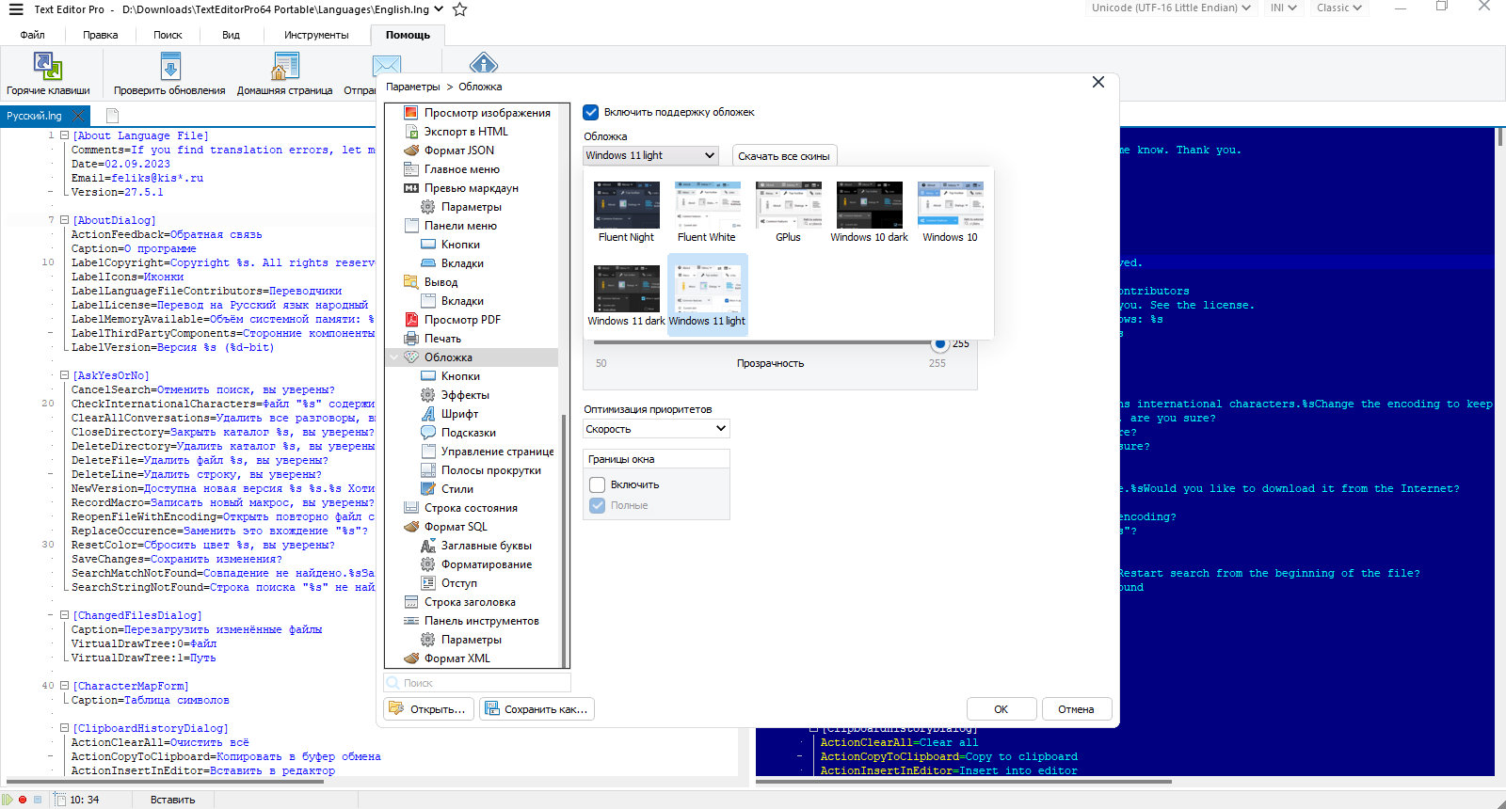Screen dimensions: 1506x809
Task: Click the star favorite icon in title bar
Action: (459, 9)
